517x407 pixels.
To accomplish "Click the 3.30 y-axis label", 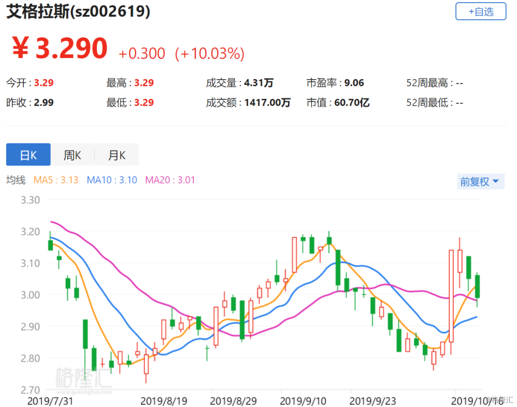I will coord(31,200).
